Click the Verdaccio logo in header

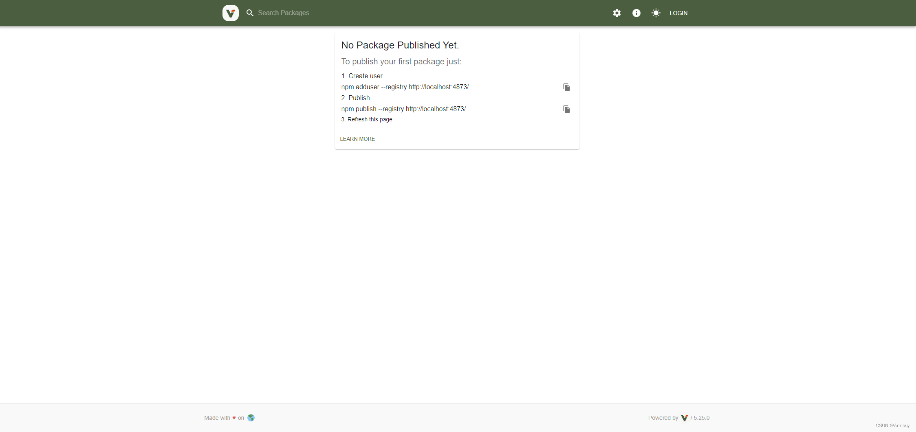[x=230, y=13]
